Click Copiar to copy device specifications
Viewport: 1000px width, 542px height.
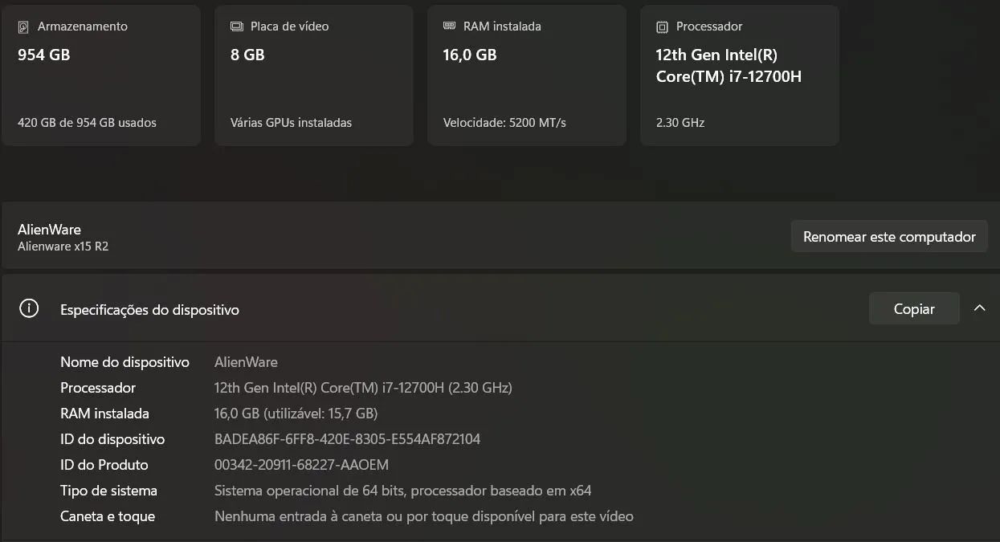point(913,308)
